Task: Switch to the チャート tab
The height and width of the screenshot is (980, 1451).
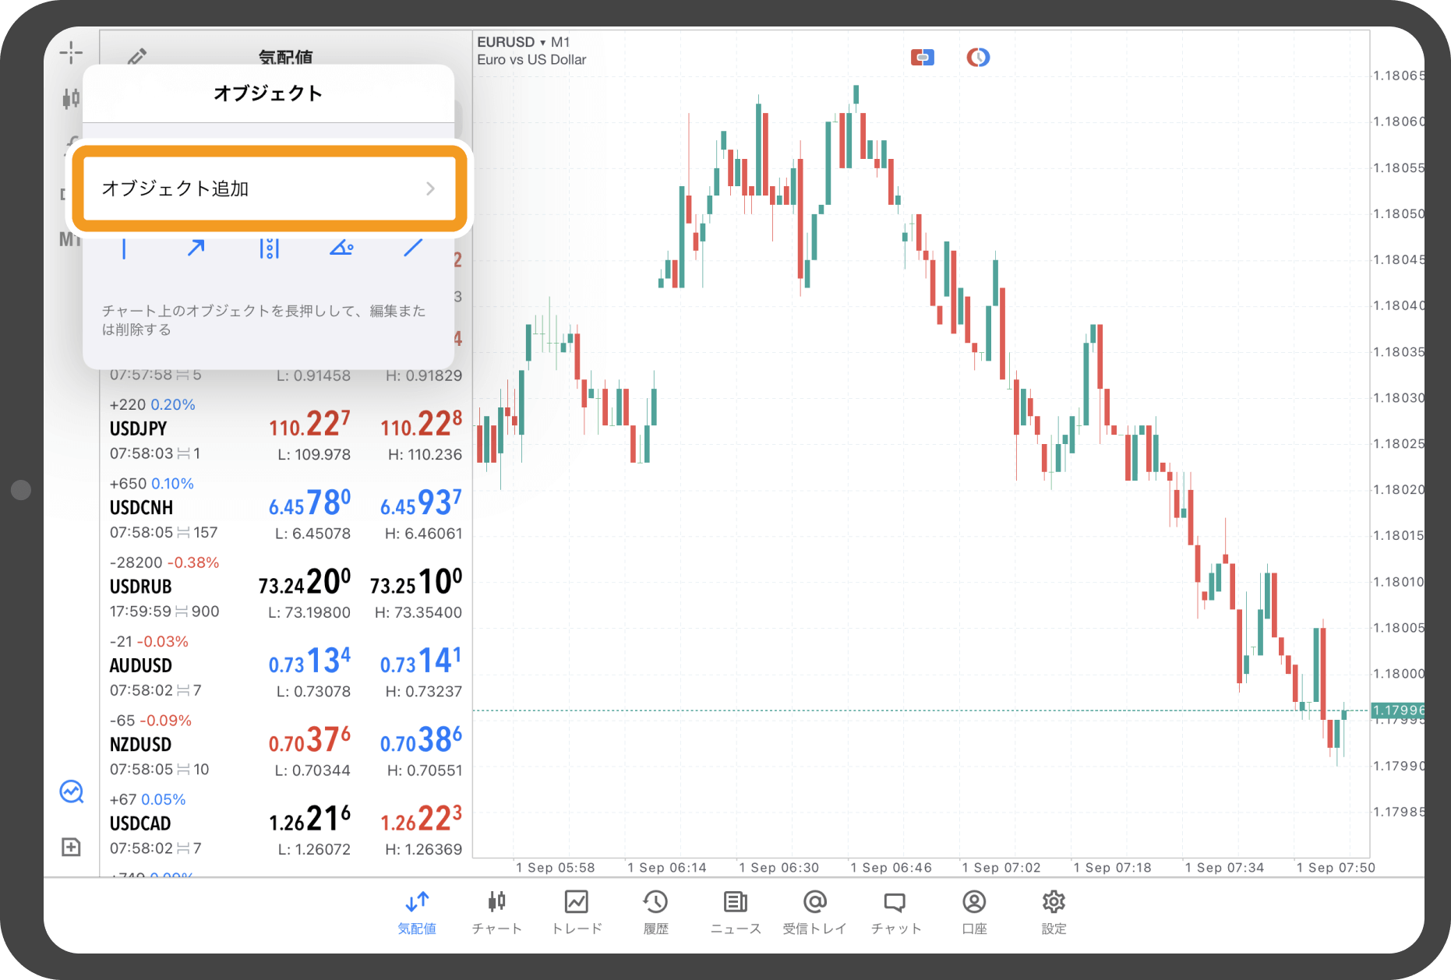Action: (496, 912)
